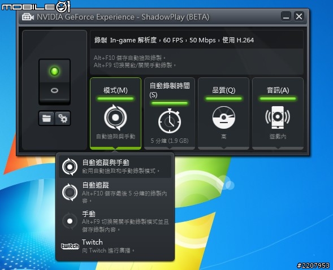Viewport: 333px width, 270px height.
Task: Toggle the ShadowPlay power switch
Action: coord(54,82)
